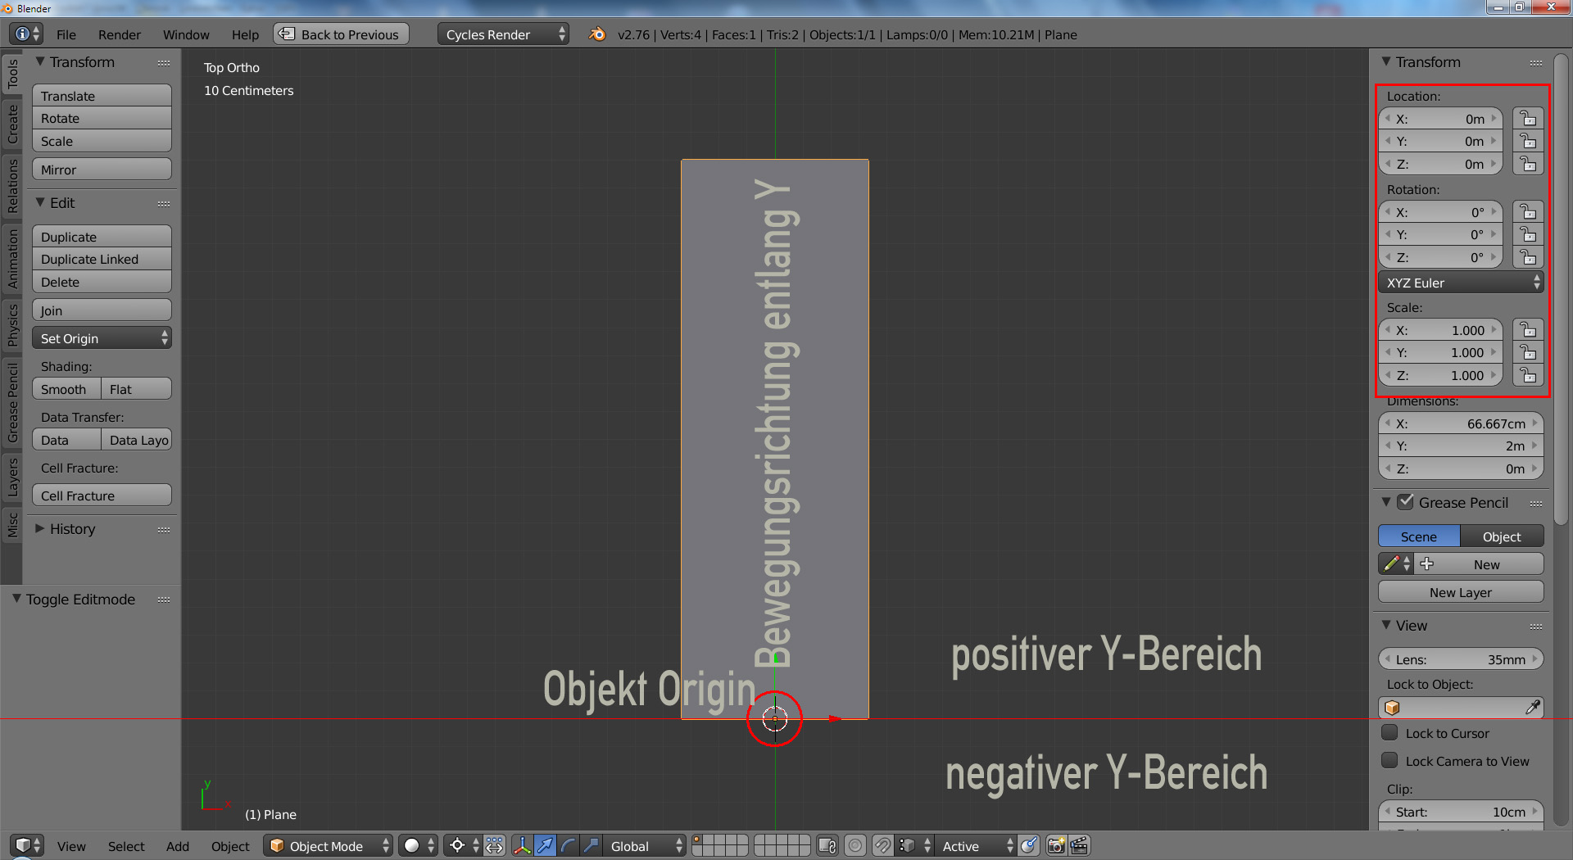Image resolution: width=1573 pixels, height=860 pixels.
Task: Open the 3D View editor type selector
Action: tap(27, 846)
